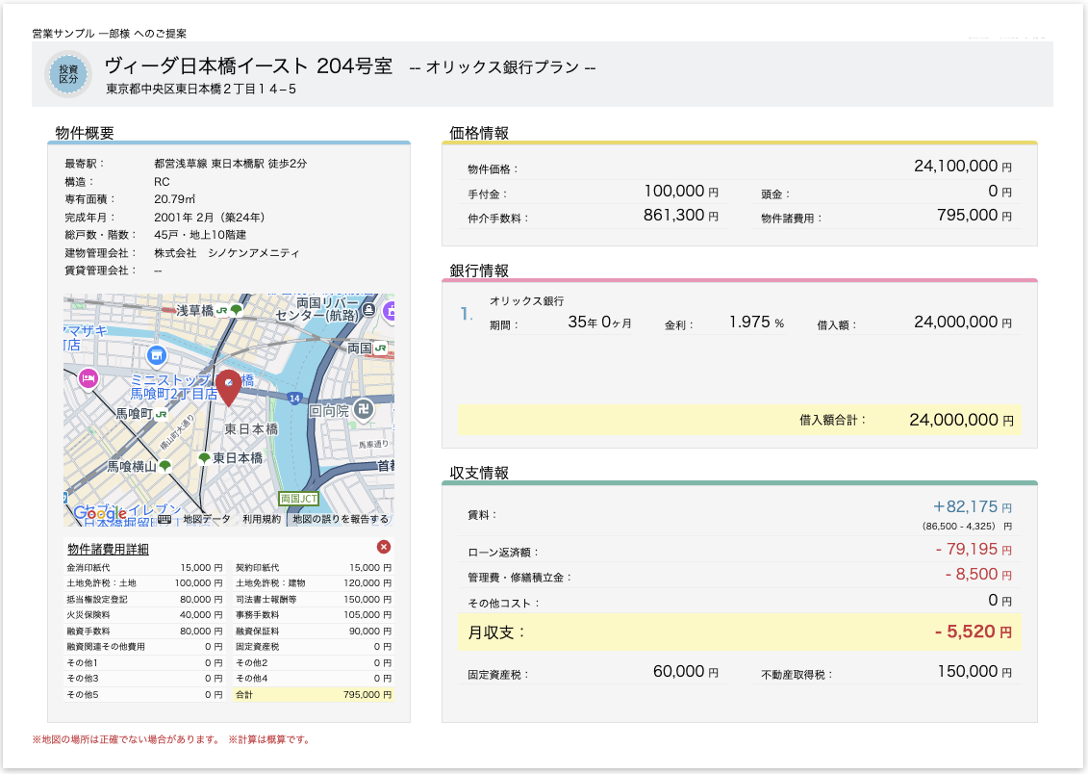This screenshot has height=774, width=1088.
Task: Click the 投資区分 badge icon
Action: 68,74
